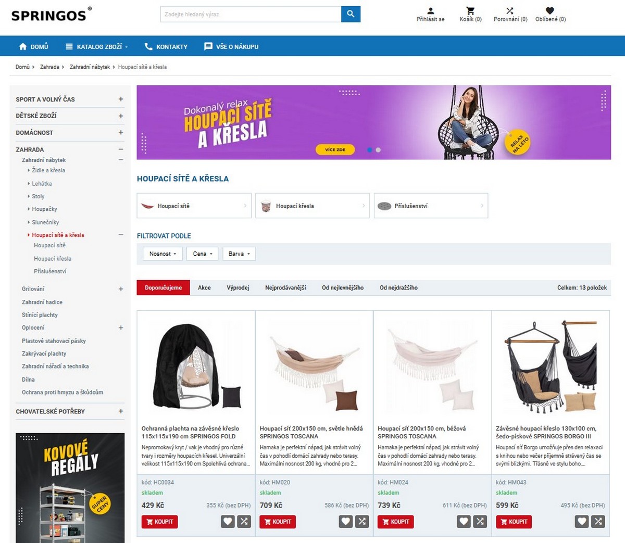Buy HM024 hammock with Koupit button
The height and width of the screenshot is (543, 625).
pyautogui.click(x=396, y=522)
